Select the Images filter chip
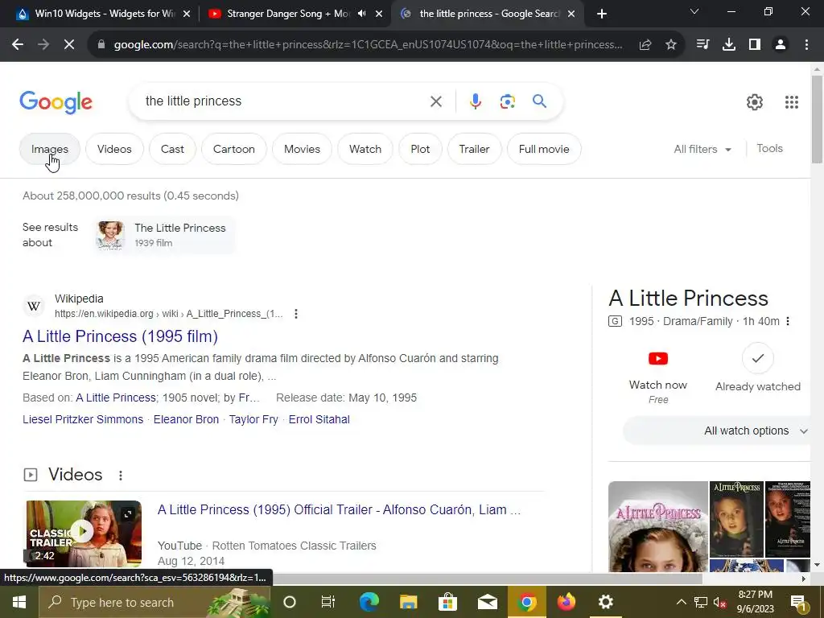 [50, 149]
